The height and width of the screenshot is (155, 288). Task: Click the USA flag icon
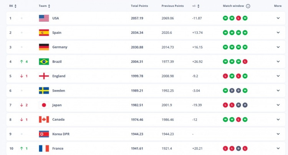(x=44, y=18)
